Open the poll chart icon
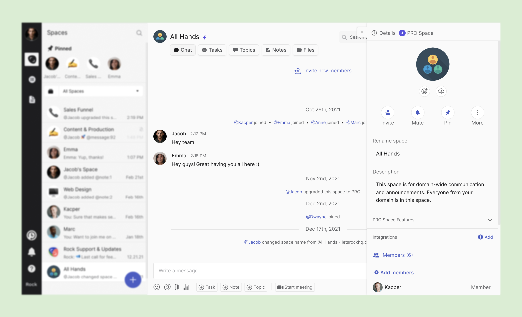 click(x=186, y=287)
